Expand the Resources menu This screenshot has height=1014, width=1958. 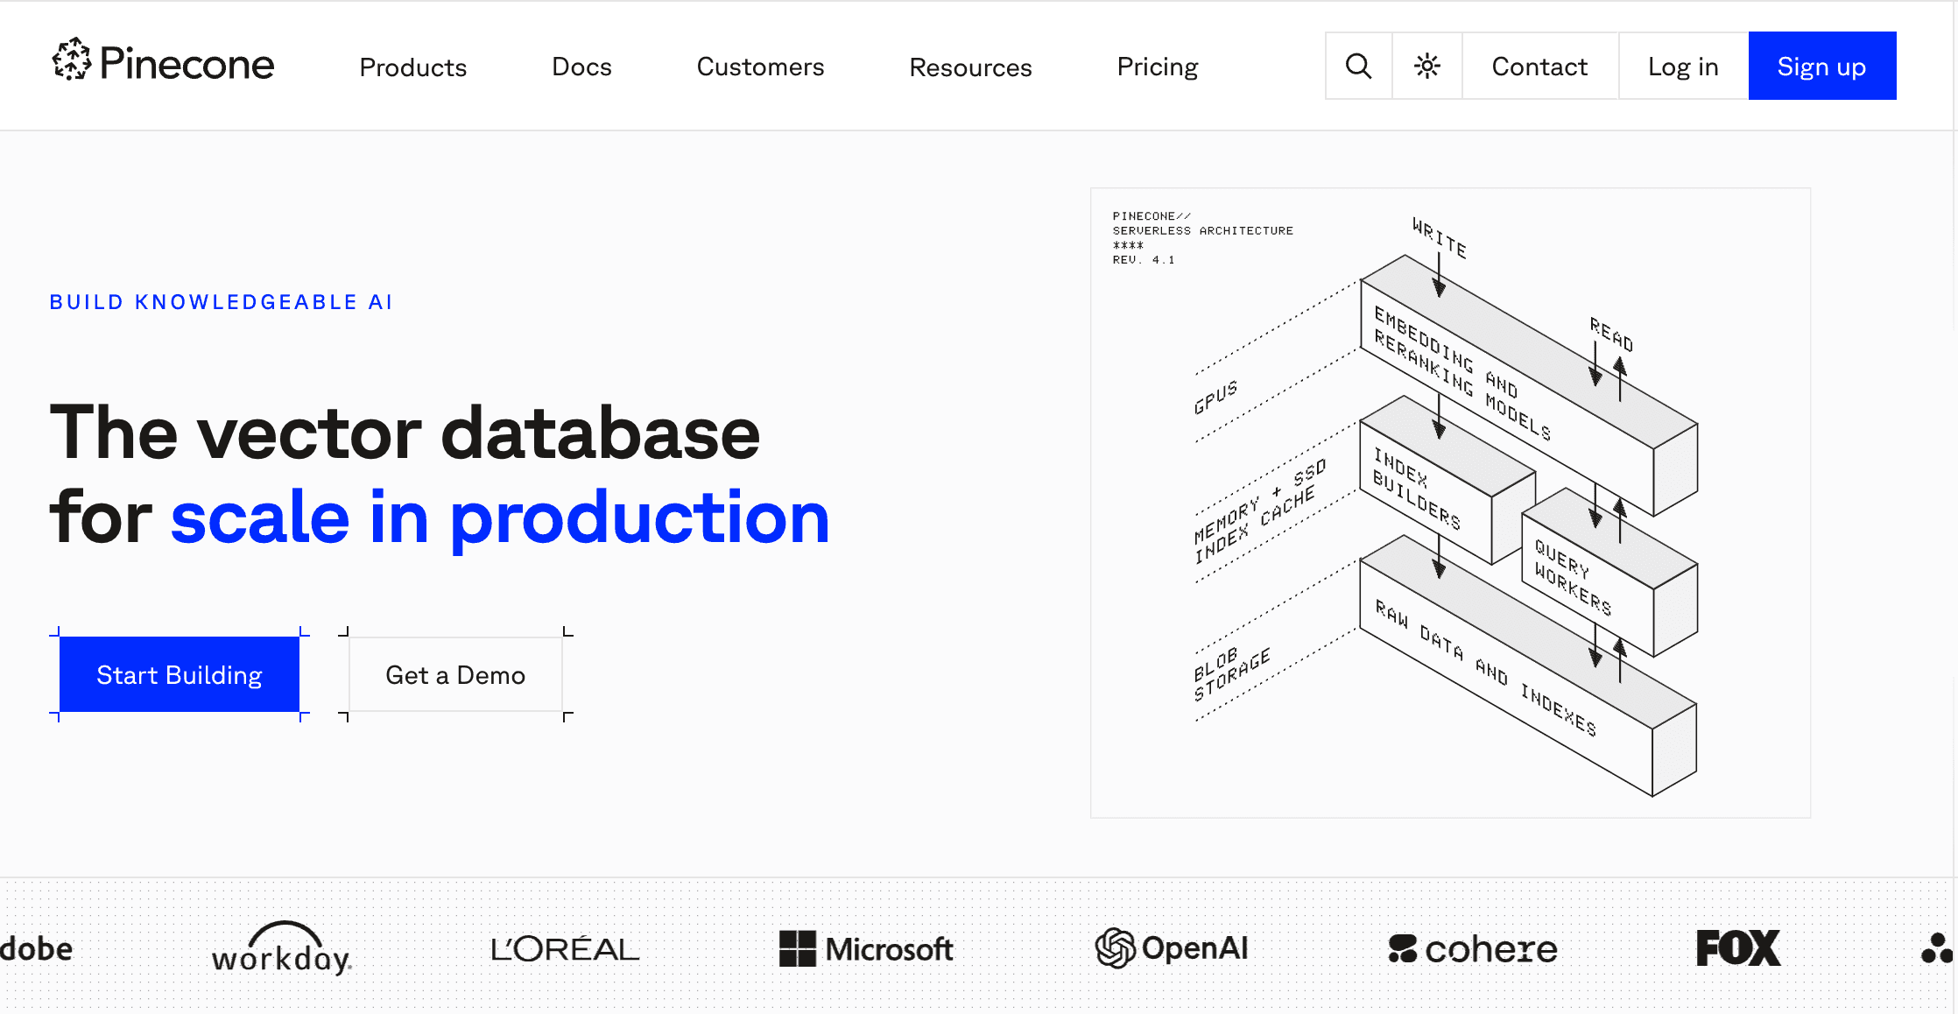(970, 67)
